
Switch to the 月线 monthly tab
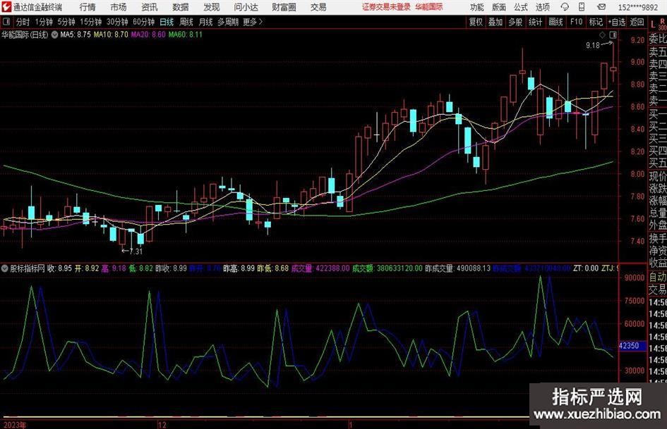tap(205, 22)
